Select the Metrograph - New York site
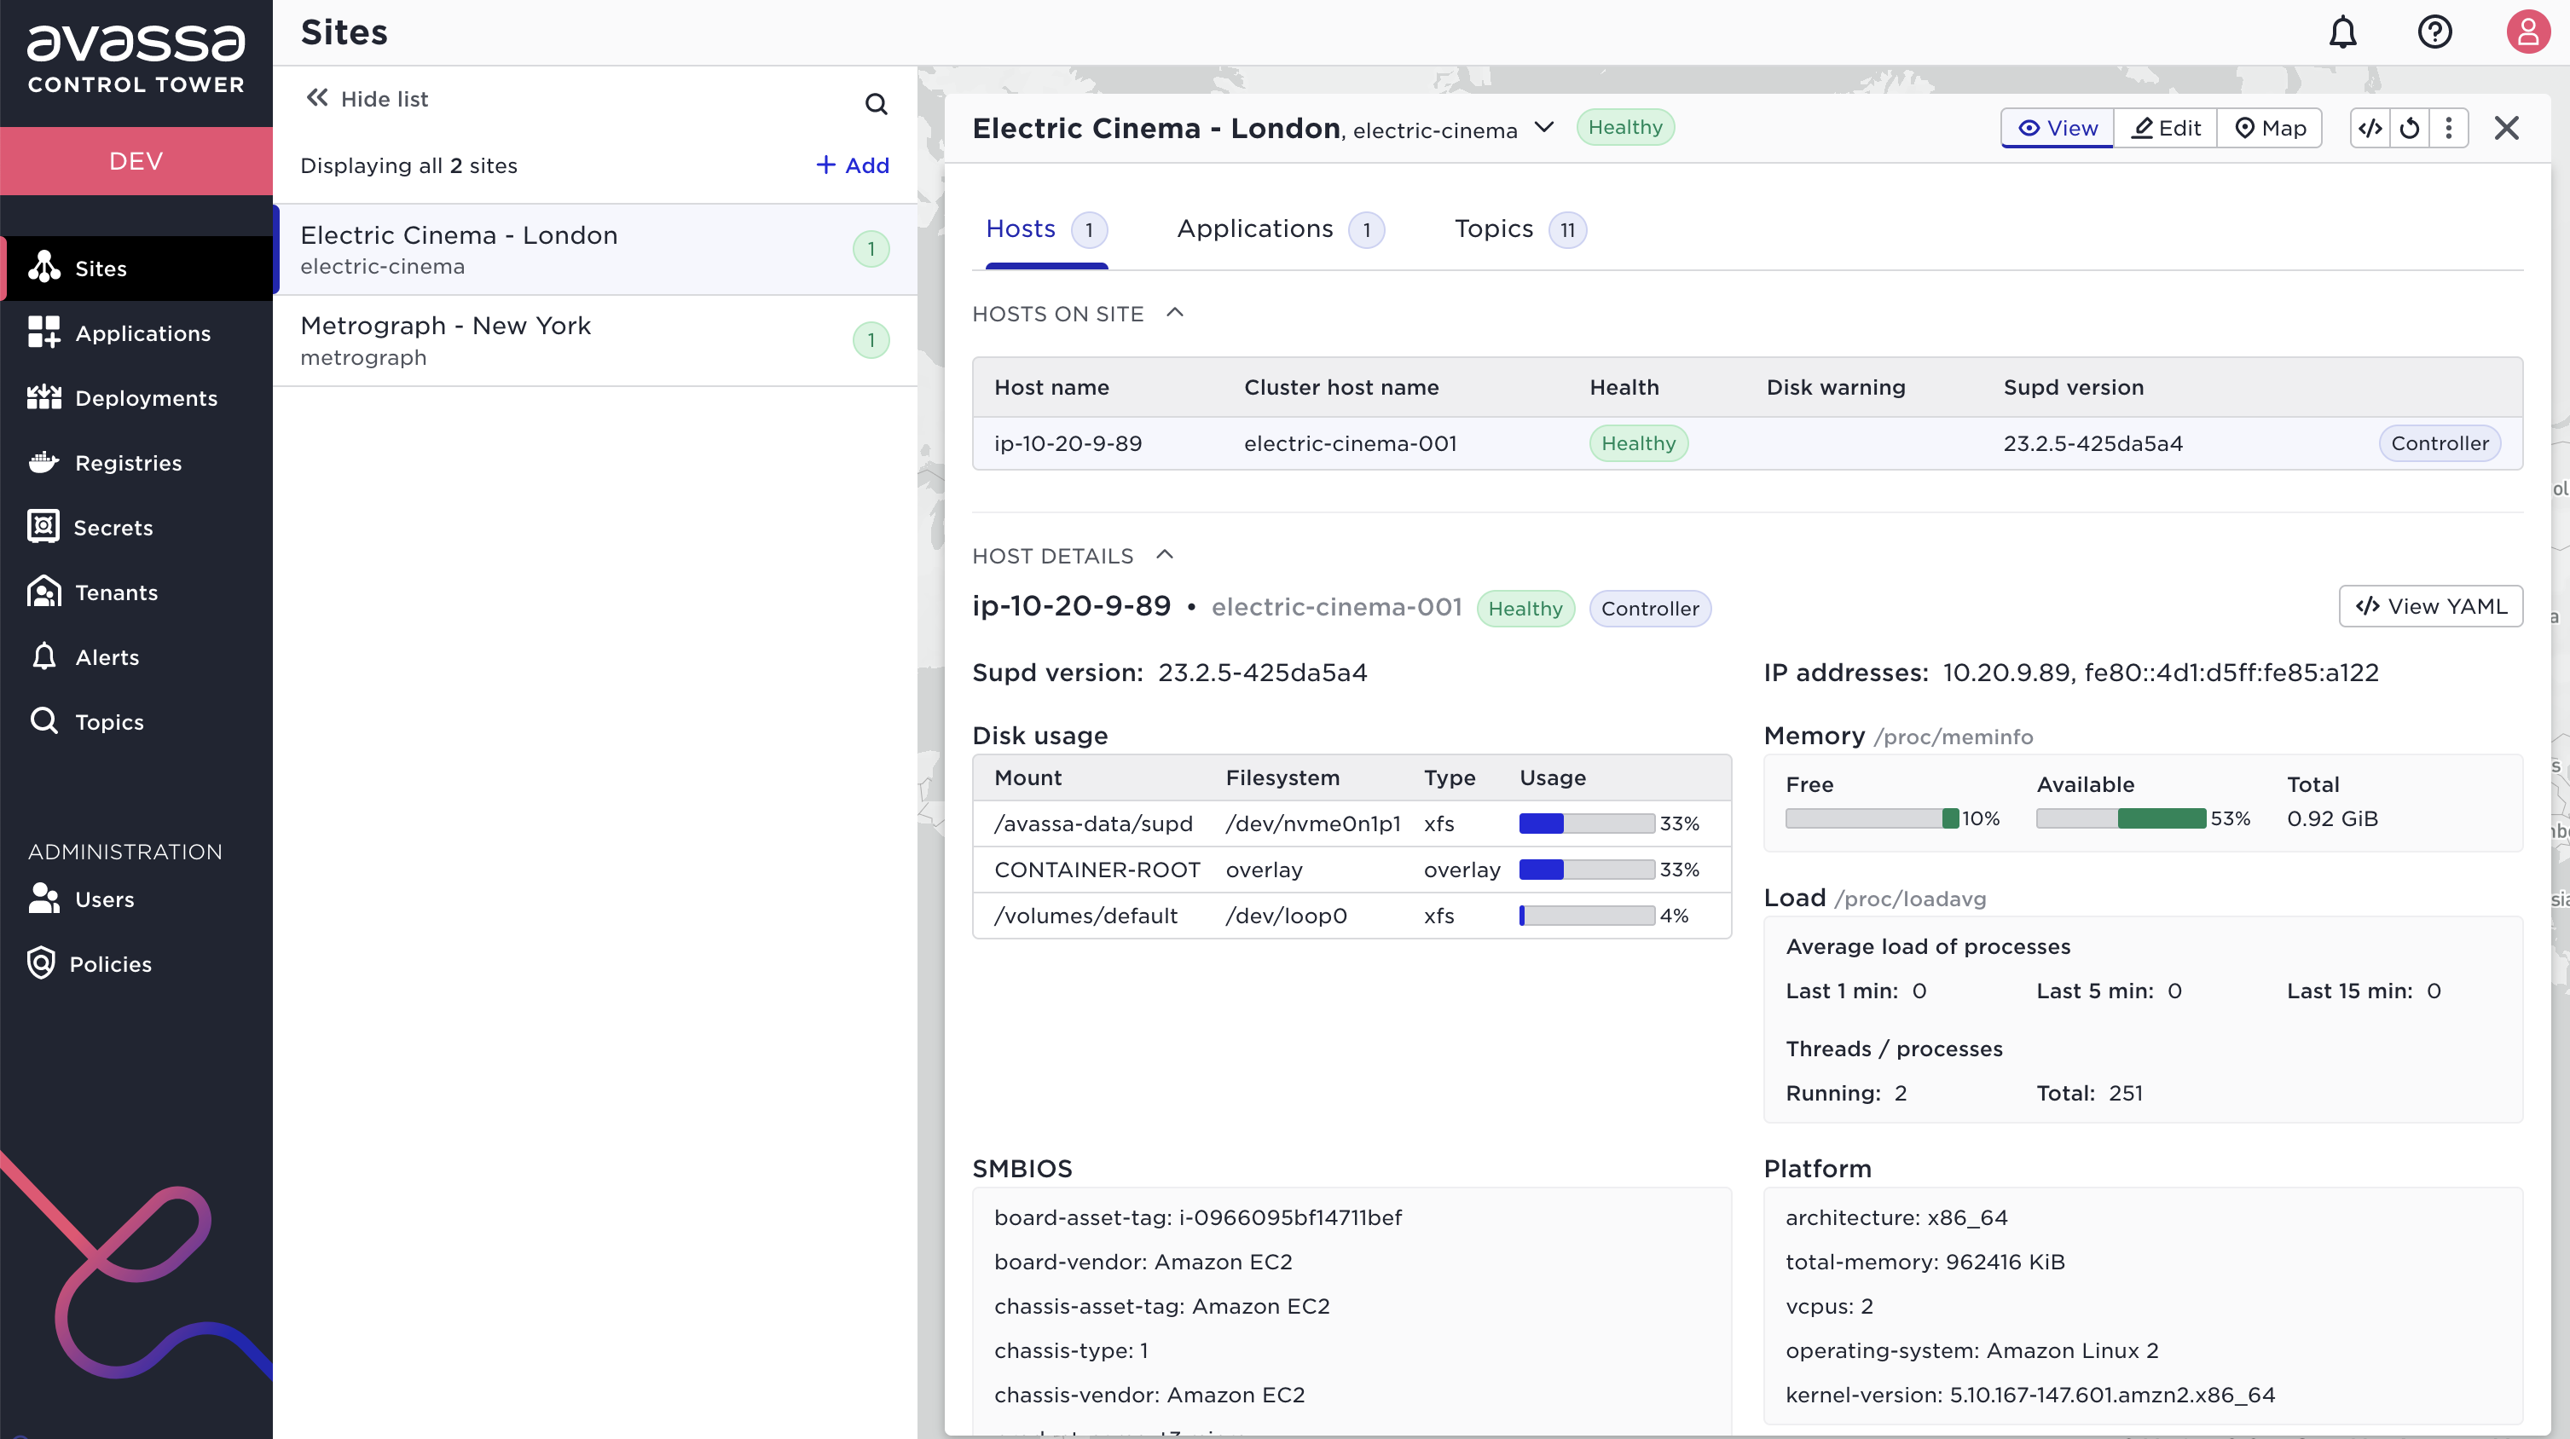This screenshot has height=1439, width=2570. [x=597, y=340]
